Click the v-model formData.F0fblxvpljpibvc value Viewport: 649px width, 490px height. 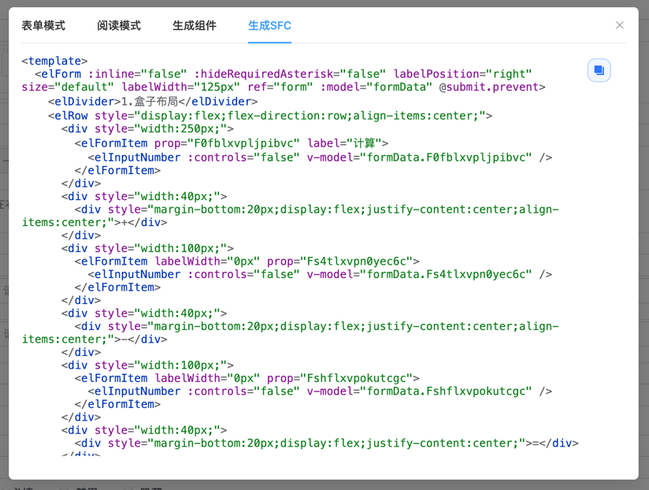(x=446, y=158)
